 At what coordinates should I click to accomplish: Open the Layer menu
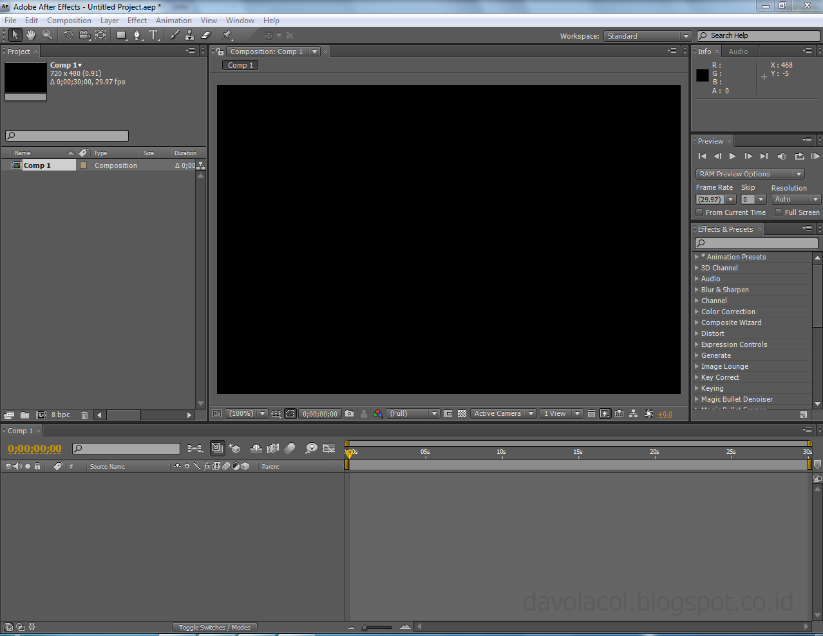pos(109,21)
